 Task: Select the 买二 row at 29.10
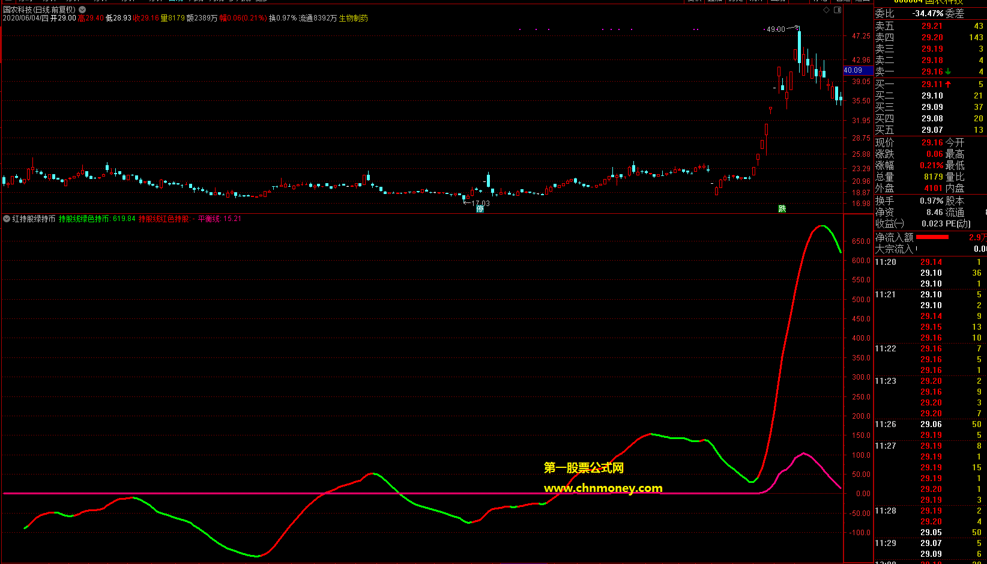pos(929,96)
